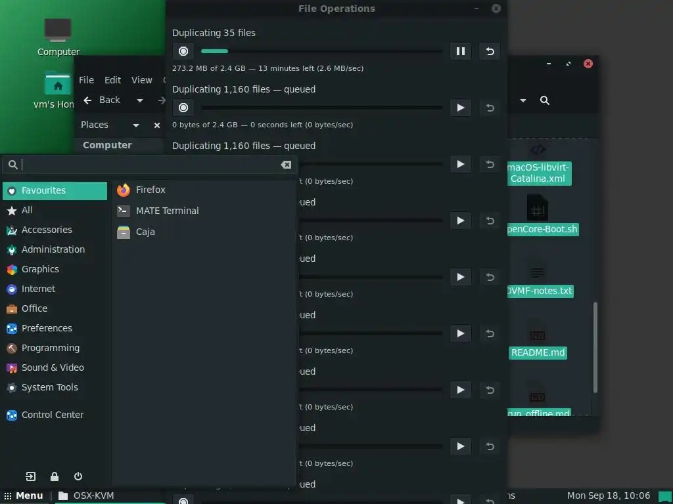Click the Menu button on the panel
The height and width of the screenshot is (504, 673).
click(24, 496)
